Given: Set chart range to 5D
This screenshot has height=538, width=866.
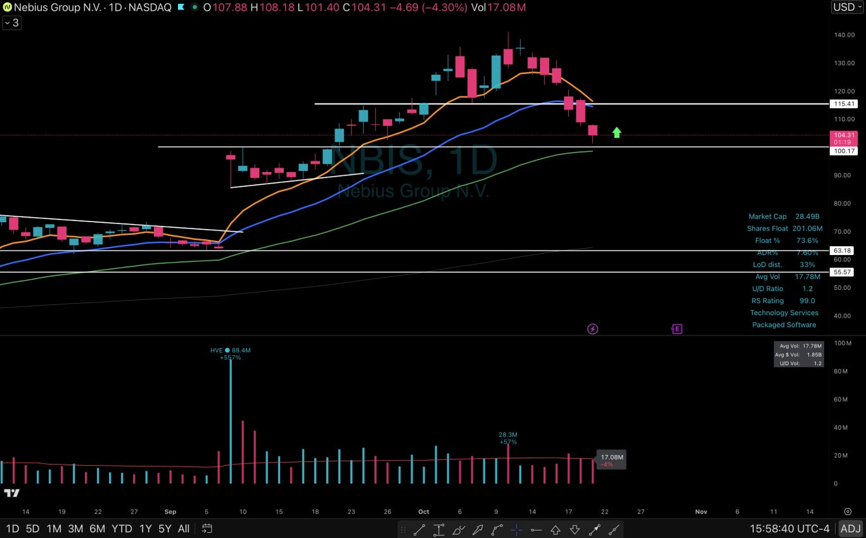Looking at the screenshot, I should (x=32, y=529).
